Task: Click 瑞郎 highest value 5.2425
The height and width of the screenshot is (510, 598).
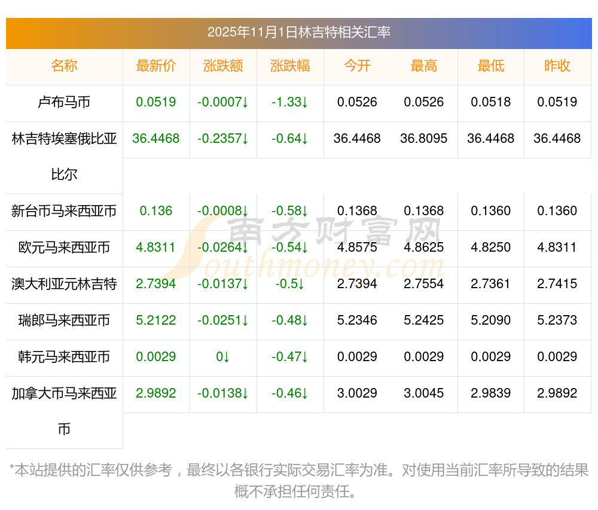Action: tap(424, 320)
